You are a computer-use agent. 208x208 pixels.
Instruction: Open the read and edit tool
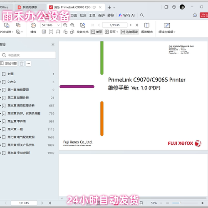pyautogui.click(x=167, y=25)
